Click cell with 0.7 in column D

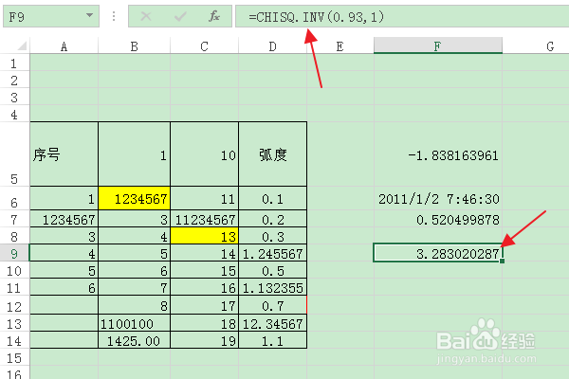272,305
